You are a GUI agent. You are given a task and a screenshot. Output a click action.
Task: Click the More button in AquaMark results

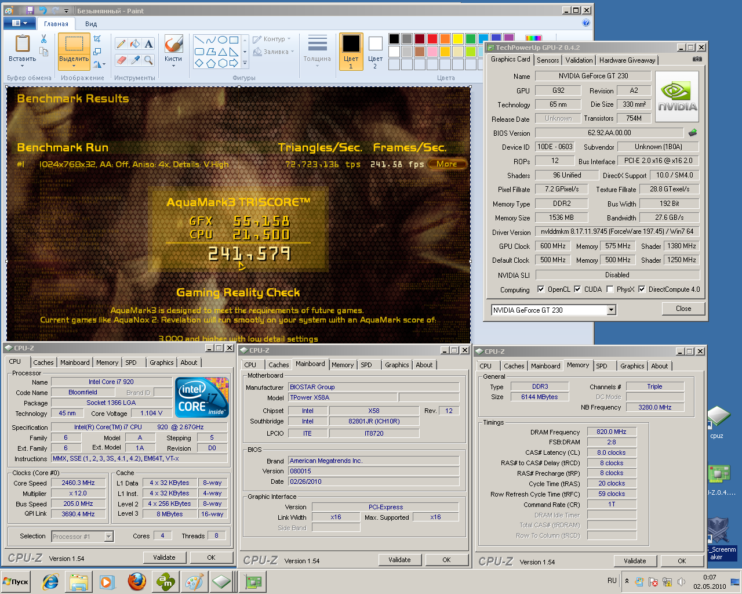click(447, 164)
